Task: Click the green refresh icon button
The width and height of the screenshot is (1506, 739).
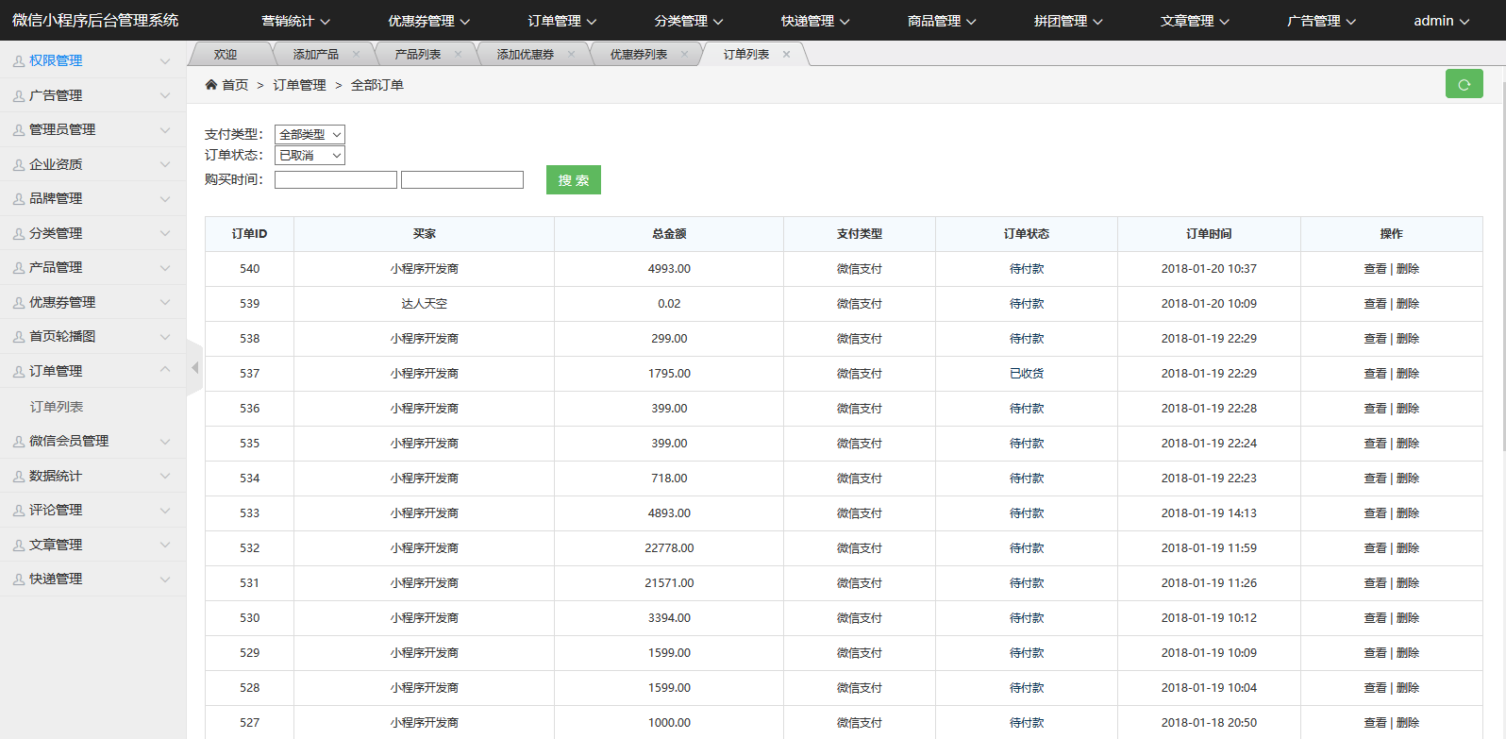Action: tap(1464, 84)
